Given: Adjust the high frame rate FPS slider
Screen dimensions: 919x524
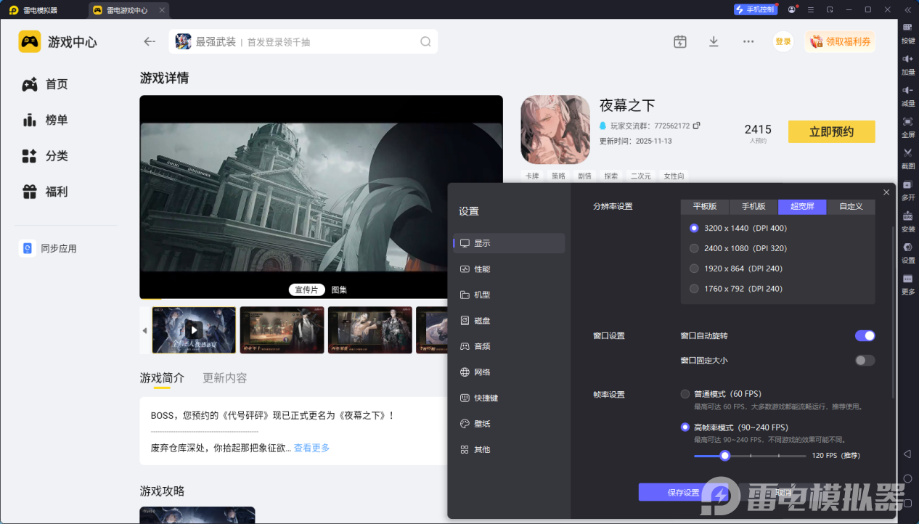Looking at the screenshot, I should (x=724, y=456).
